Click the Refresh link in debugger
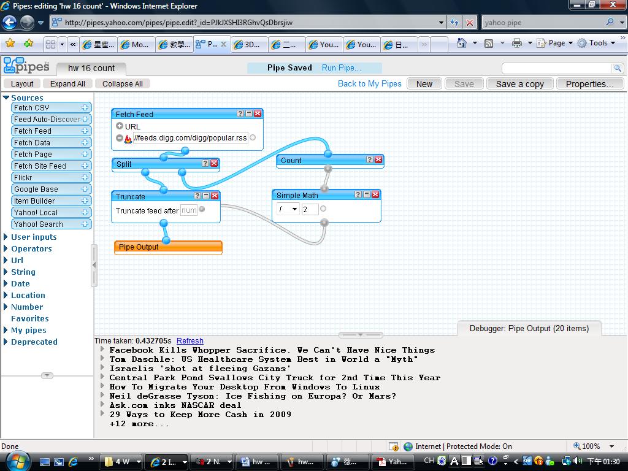Viewport: 628px width, 471px height. (x=190, y=341)
